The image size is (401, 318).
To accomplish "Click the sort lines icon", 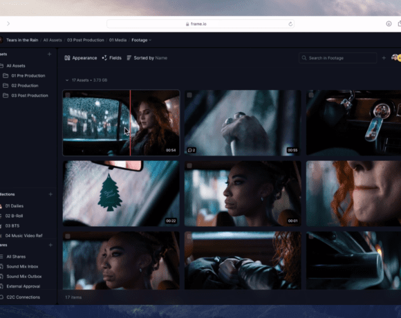I will [129, 58].
